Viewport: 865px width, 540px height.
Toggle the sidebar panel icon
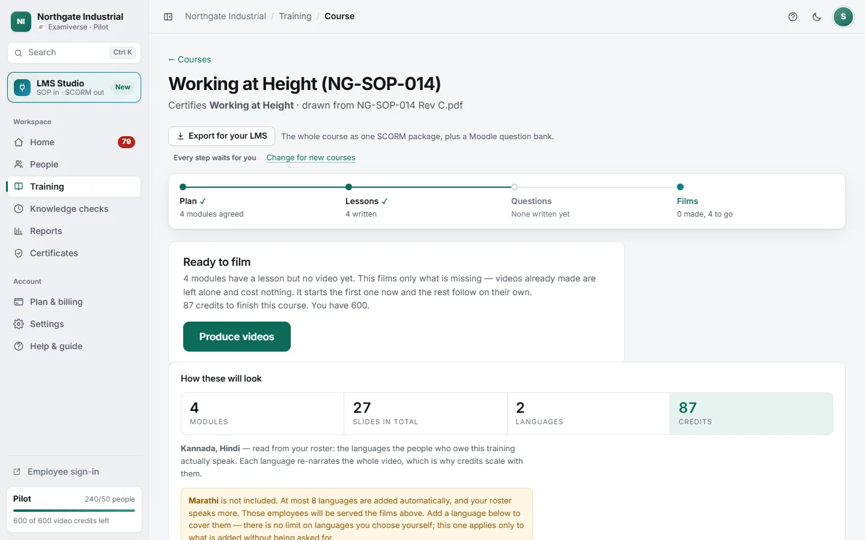click(x=168, y=17)
